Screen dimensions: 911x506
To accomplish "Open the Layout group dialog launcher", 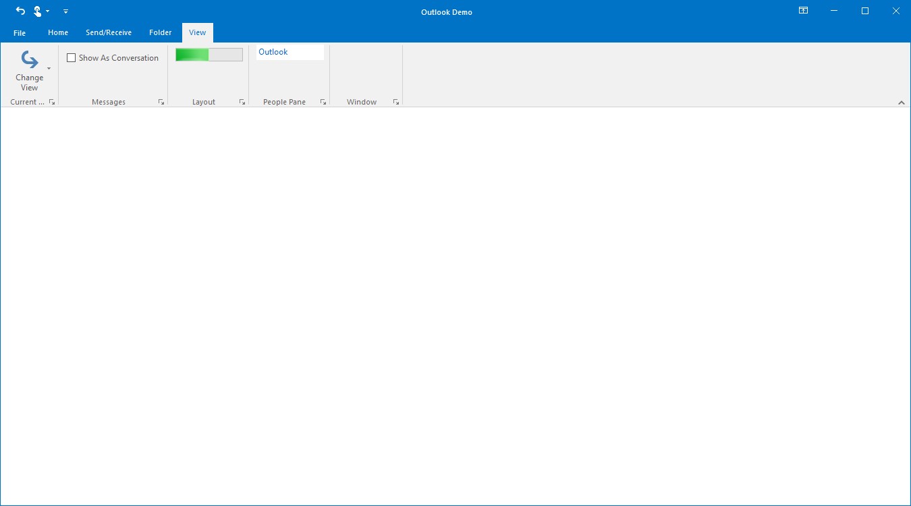I will [242, 101].
